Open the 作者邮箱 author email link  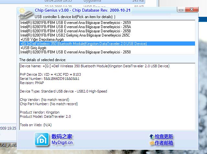click(x=164, y=143)
